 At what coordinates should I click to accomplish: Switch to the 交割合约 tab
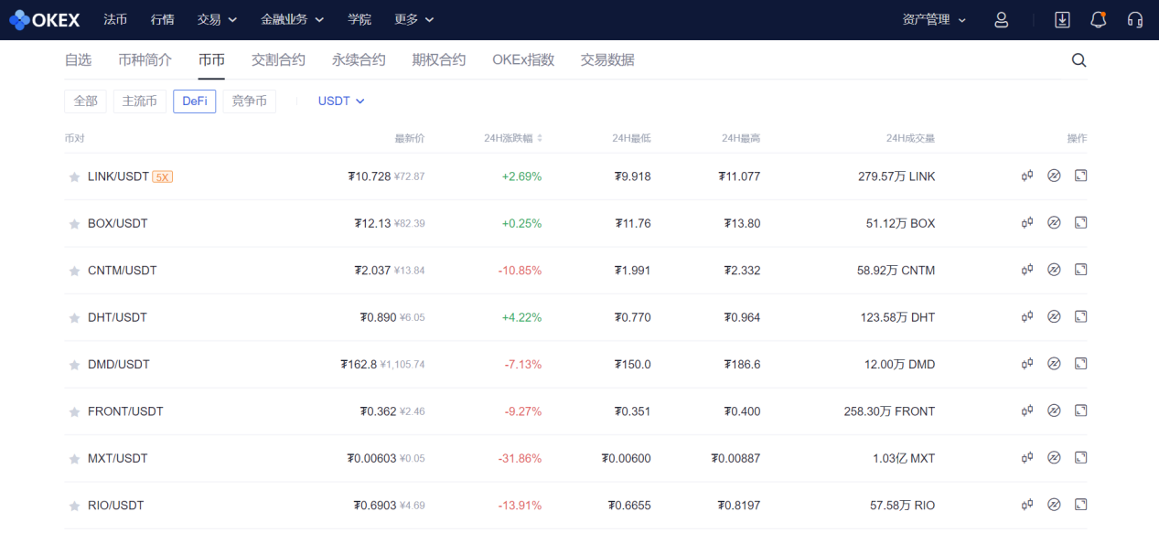coord(278,60)
